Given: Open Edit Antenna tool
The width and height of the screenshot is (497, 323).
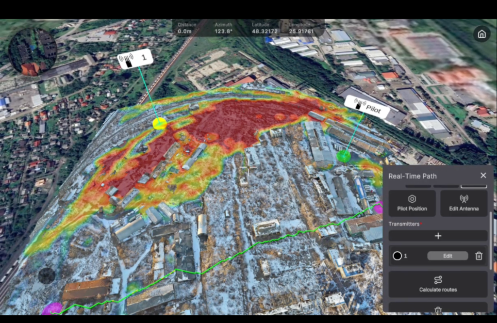Looking at the screenshot, I should point(464,203).
